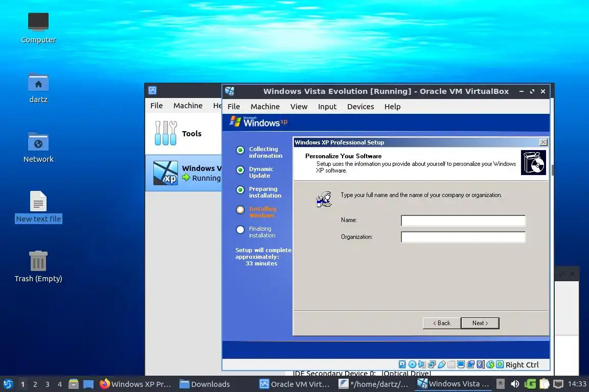Image resolution: width=589 pixels, height=392 pixels.
Task: Switch to Windows Vista ... taskbar item
Action: [453, 384]
